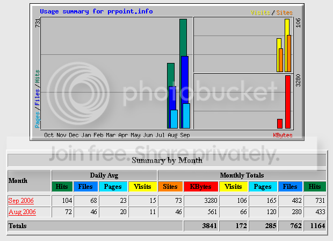Click the vertical Pages axis label

coord(37,120)
